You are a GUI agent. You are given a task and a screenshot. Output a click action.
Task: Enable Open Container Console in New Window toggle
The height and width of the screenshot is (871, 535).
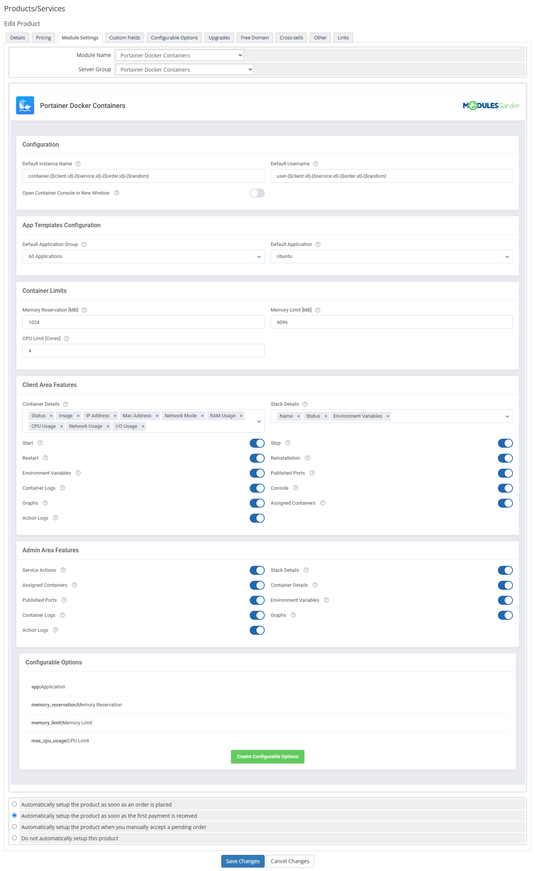click(x=257, y=193)
